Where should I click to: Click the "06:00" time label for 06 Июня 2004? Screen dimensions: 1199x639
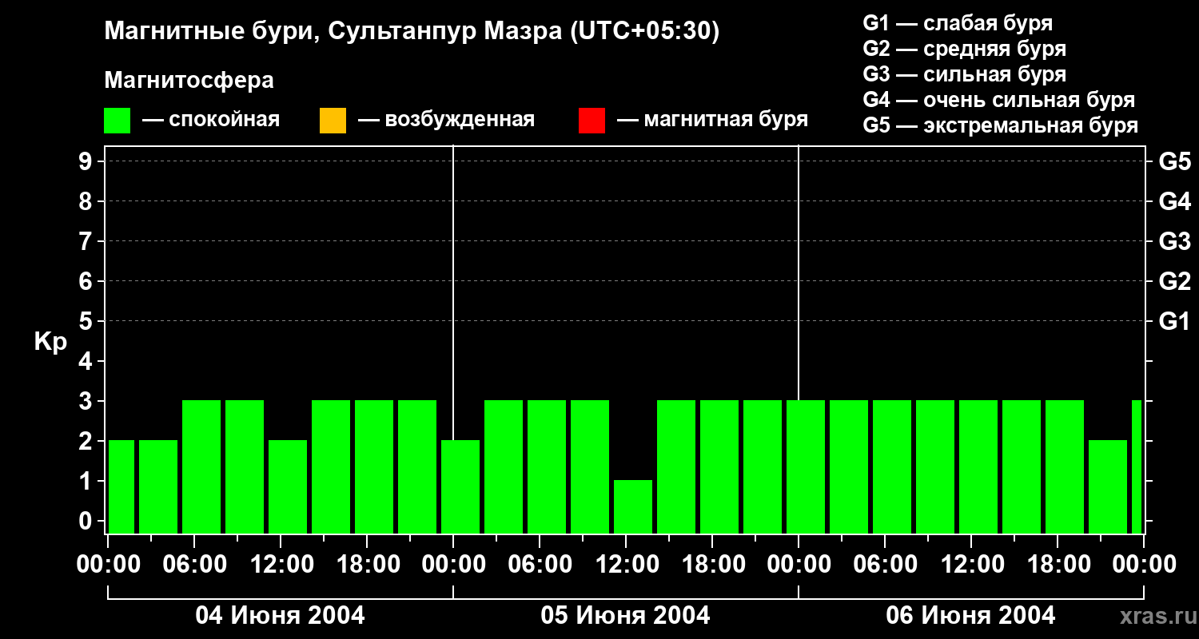pyautogui.click(x=885, y=564)
